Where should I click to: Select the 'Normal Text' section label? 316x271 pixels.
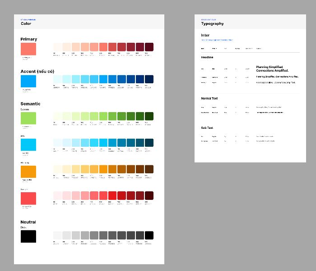pyautogui.click(x=209, y=98)
